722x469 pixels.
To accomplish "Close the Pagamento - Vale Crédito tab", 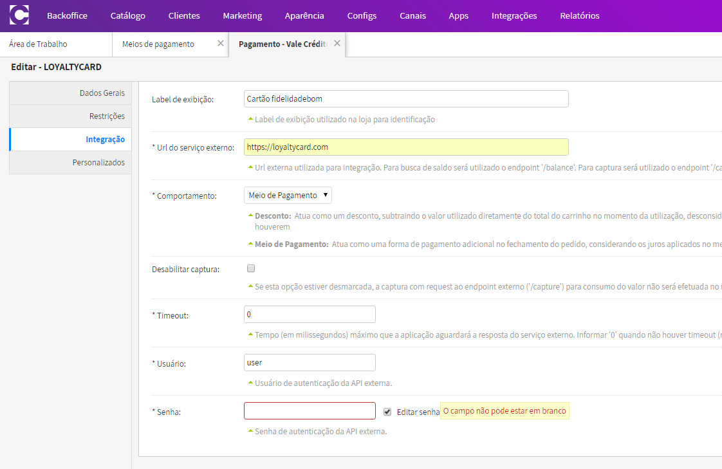I will 337,43.
